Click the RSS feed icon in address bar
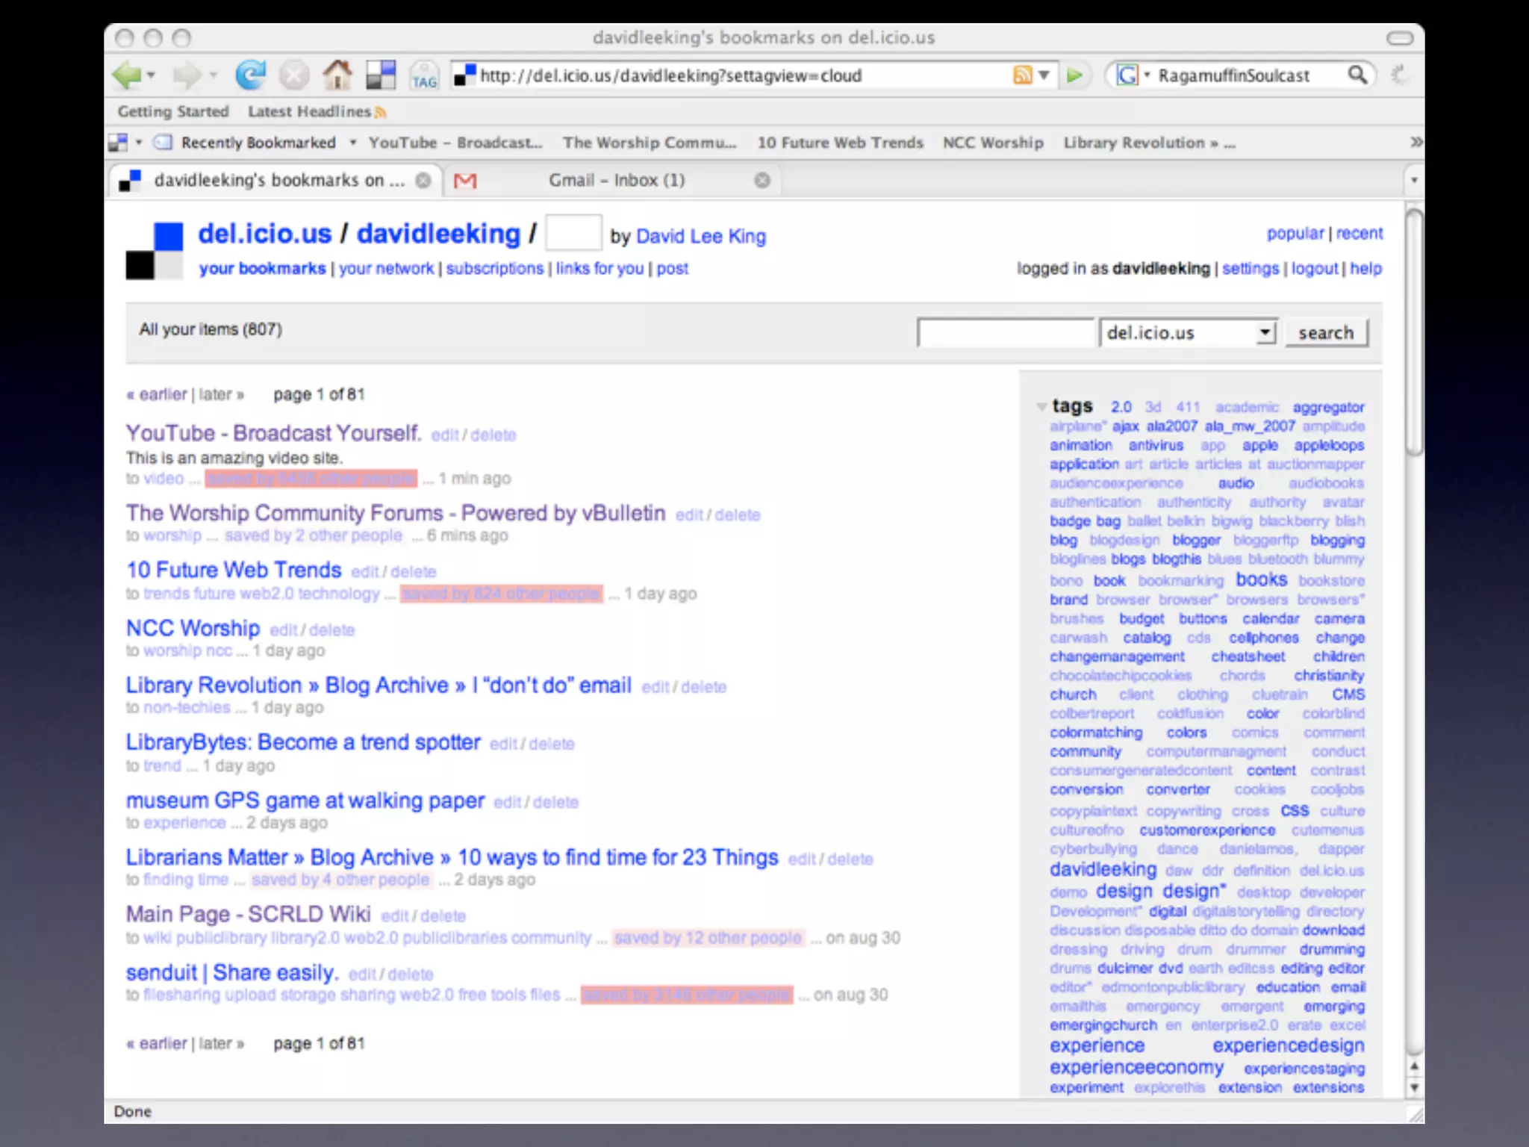 [1022, 75]
